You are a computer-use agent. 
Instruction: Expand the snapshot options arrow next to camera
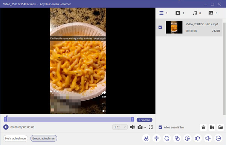click(x=145, y=127)
